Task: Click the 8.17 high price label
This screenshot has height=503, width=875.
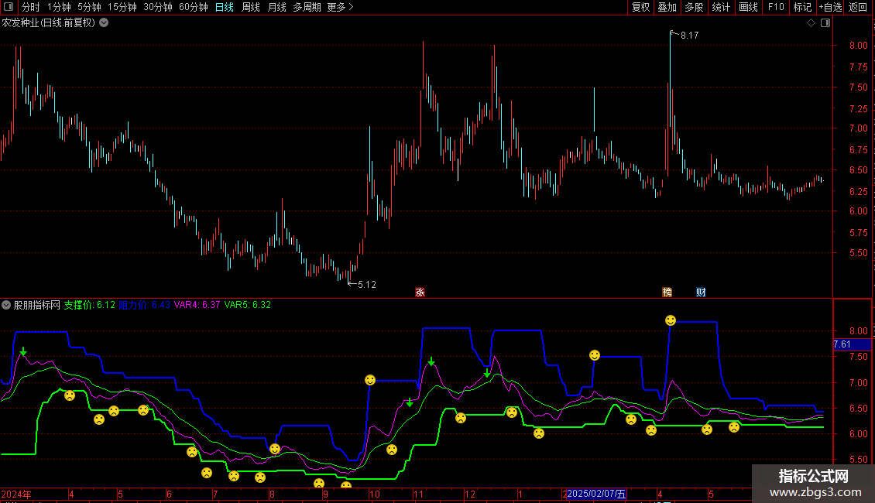Action: (x=690, y=35)
